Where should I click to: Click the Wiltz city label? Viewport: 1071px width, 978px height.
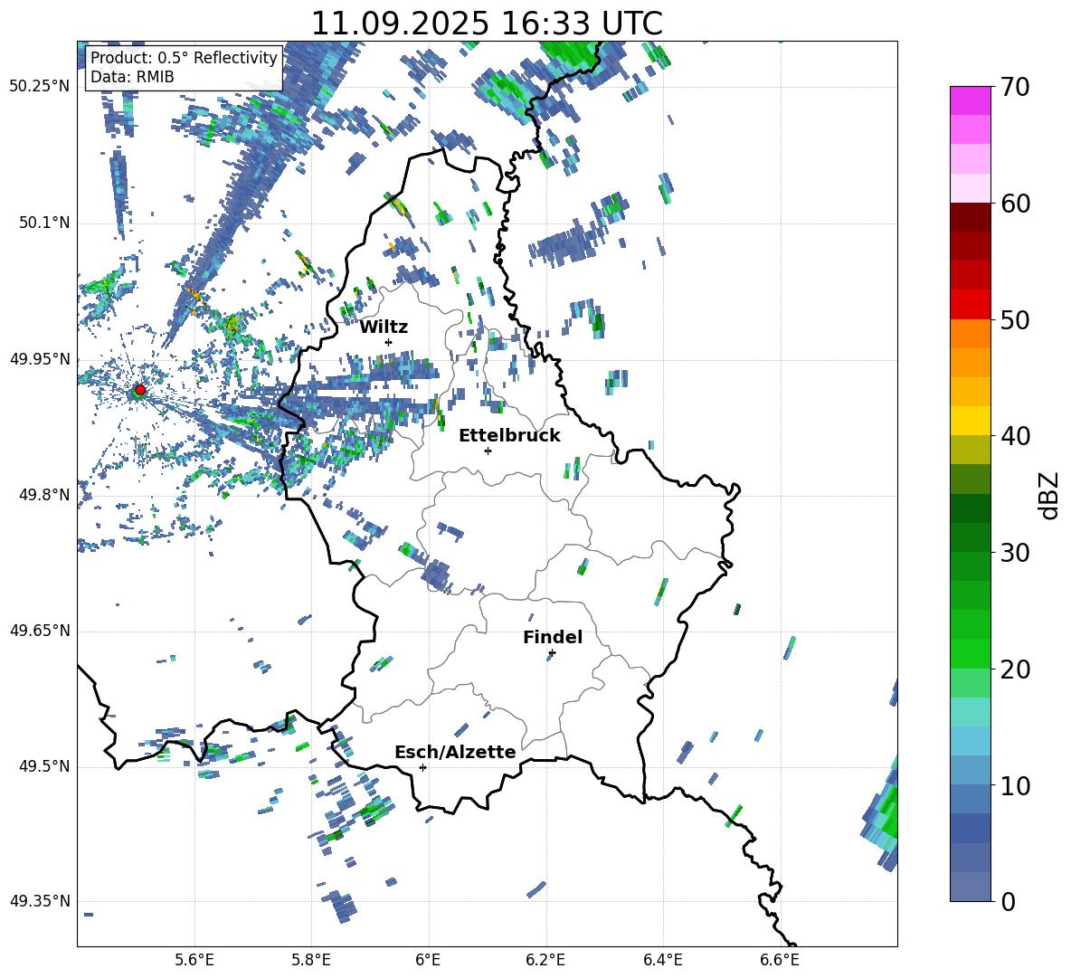(384, 328)
